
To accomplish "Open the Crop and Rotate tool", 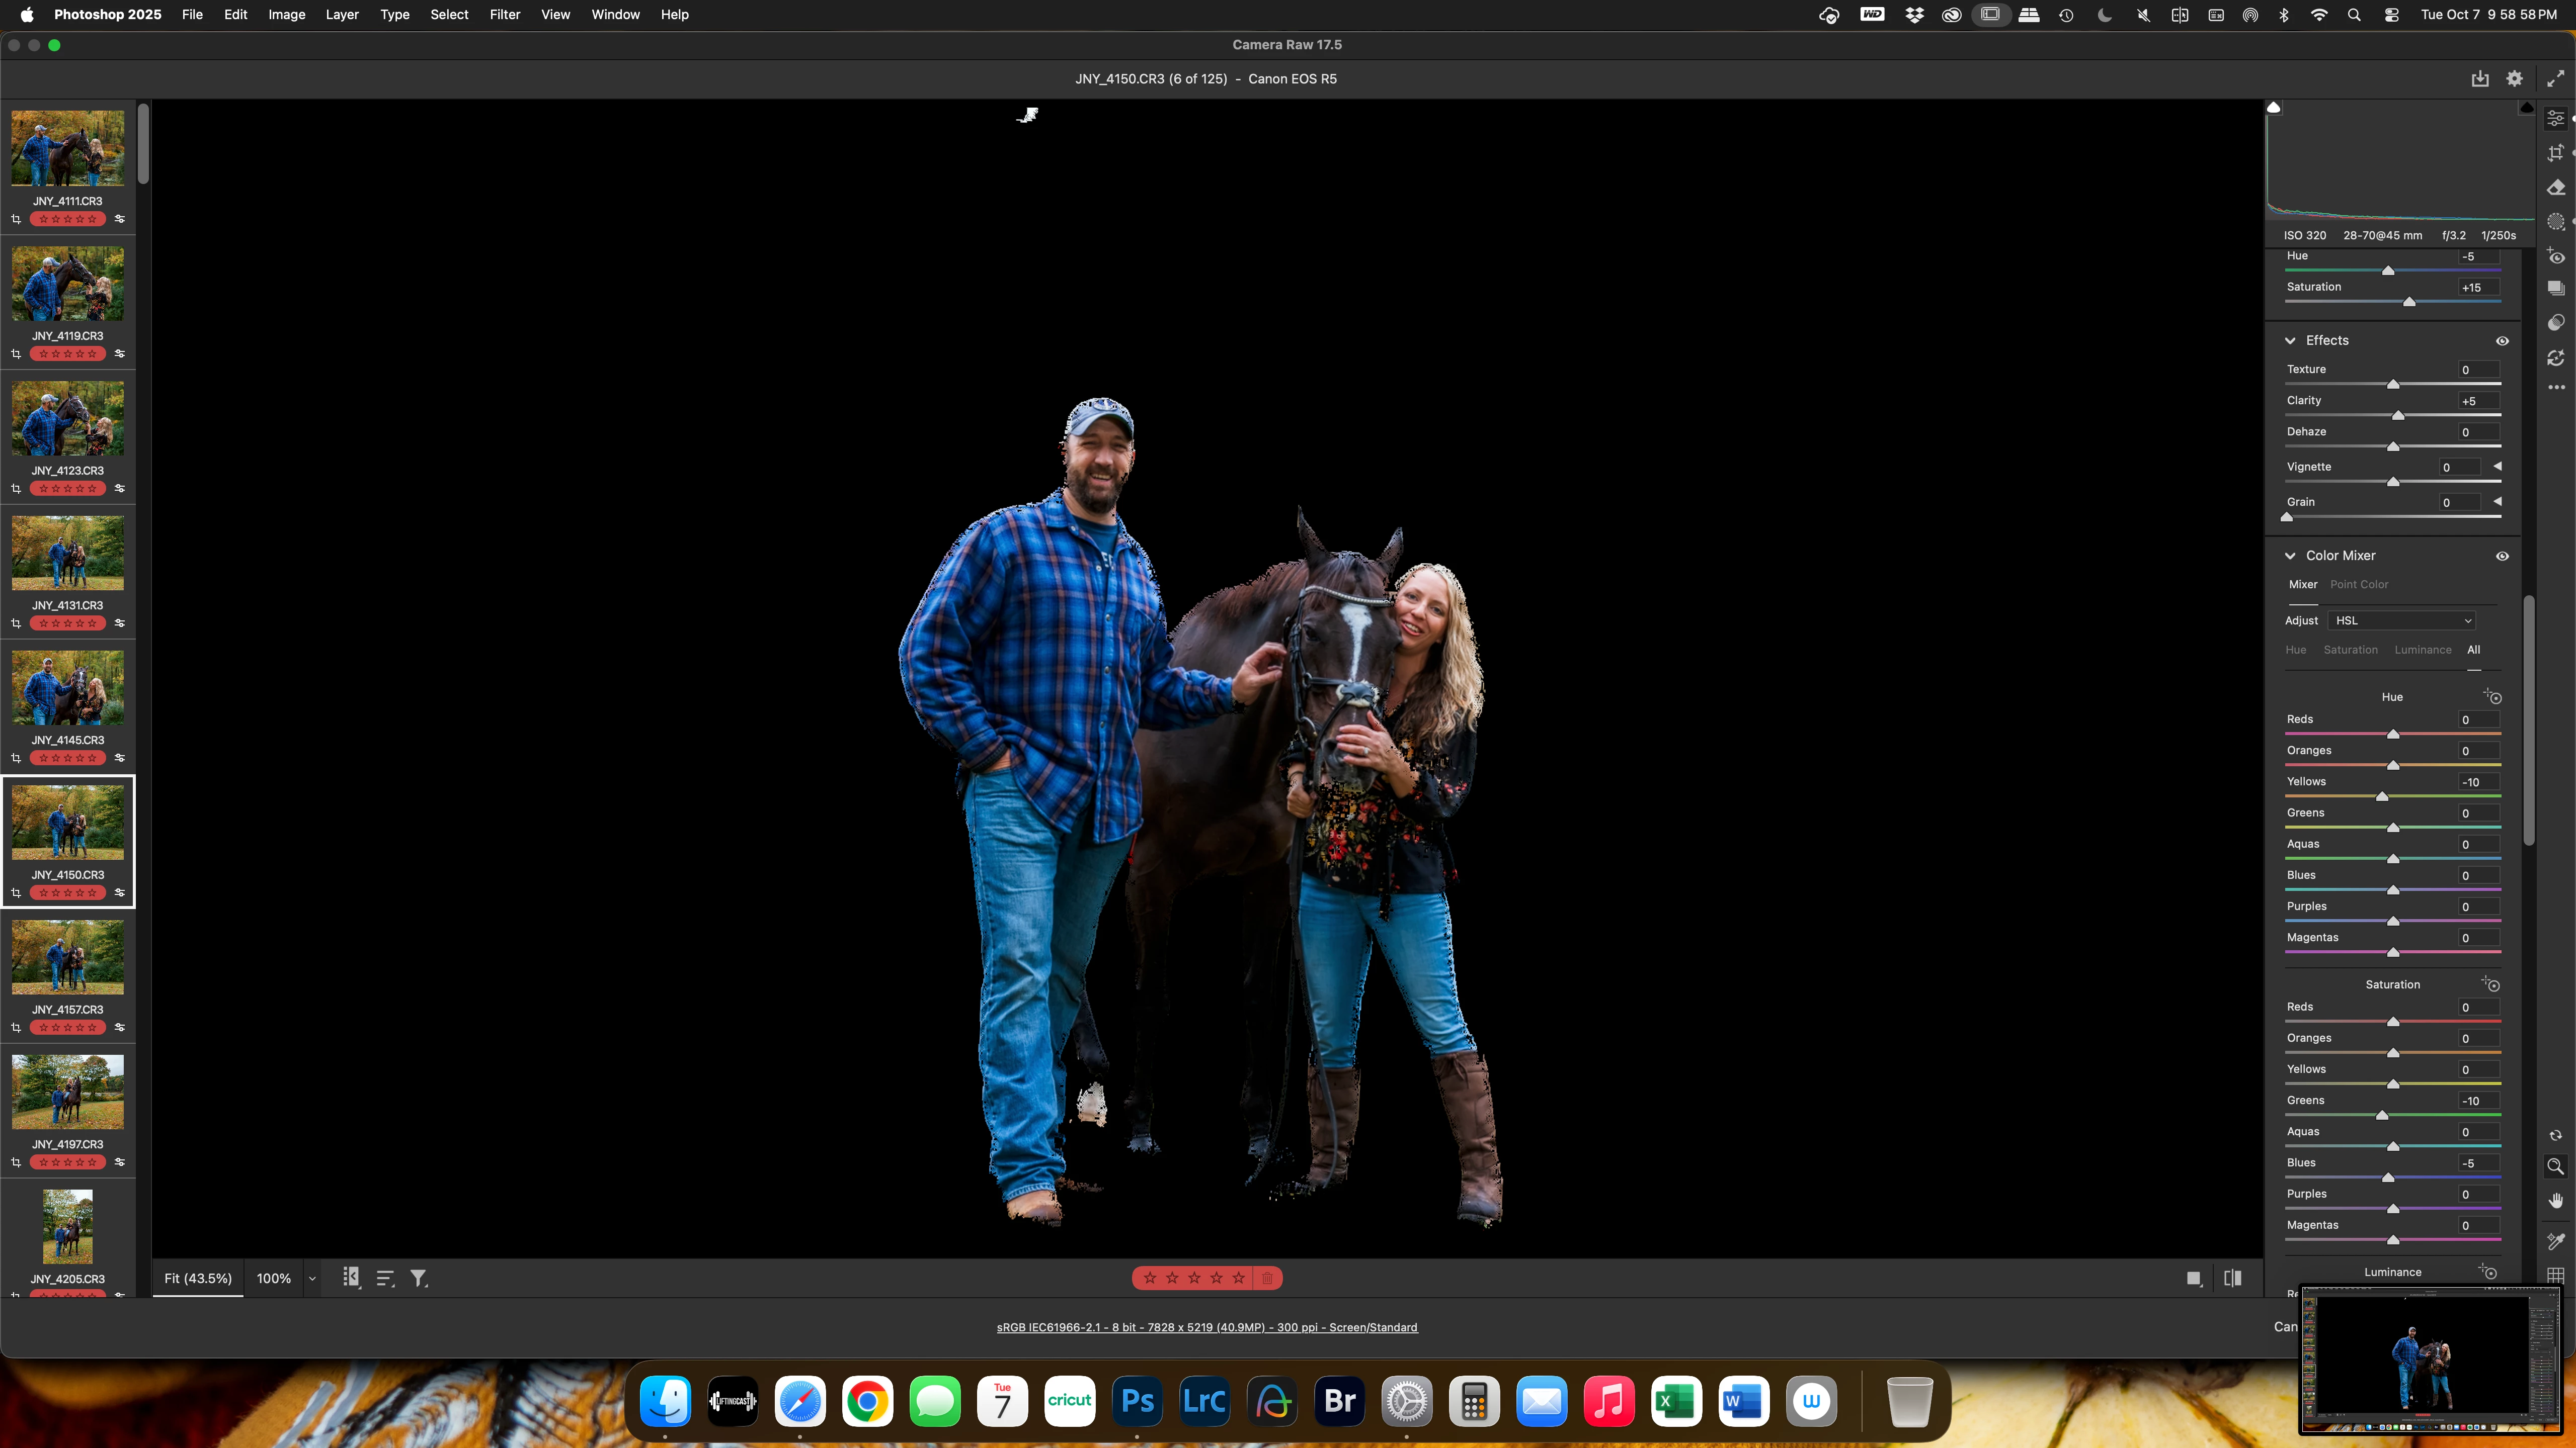I will pyautogui.click(x=2555, y=153).
